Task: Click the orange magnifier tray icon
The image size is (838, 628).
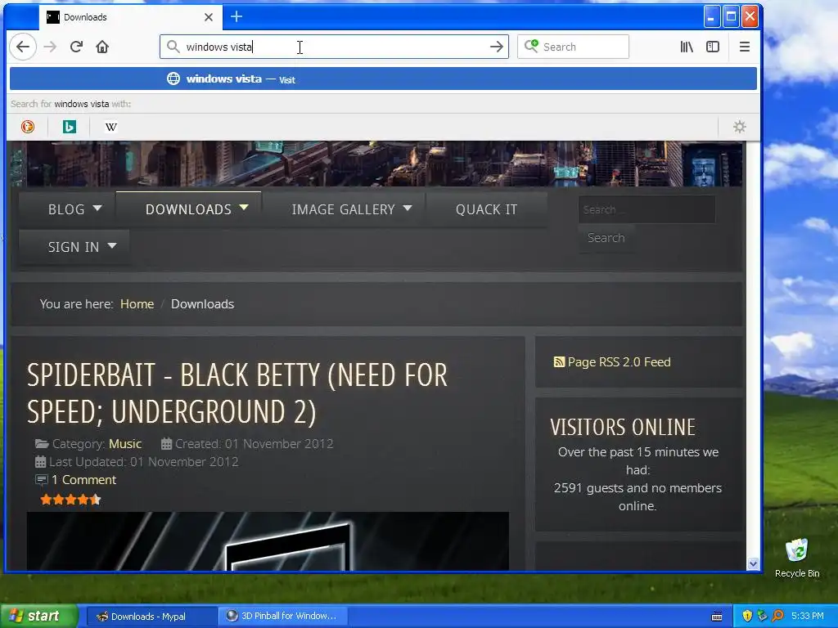Action: tap(777, 616)
